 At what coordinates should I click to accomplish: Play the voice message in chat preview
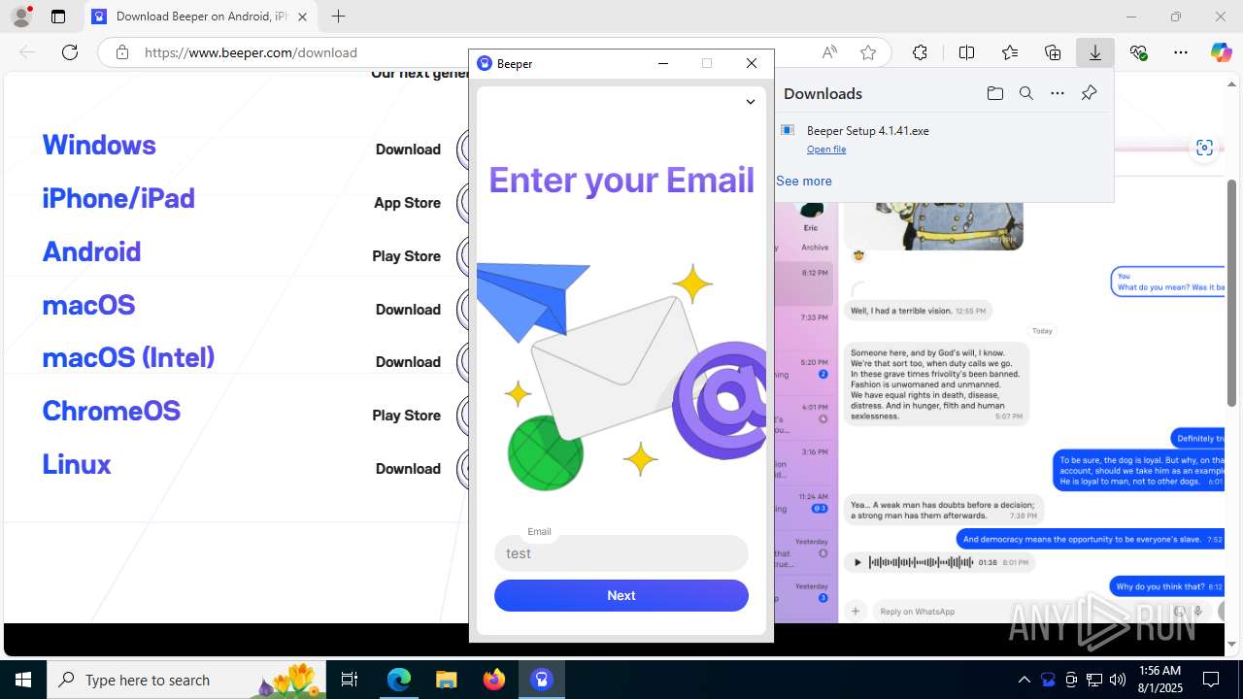(x=857, y=562)
